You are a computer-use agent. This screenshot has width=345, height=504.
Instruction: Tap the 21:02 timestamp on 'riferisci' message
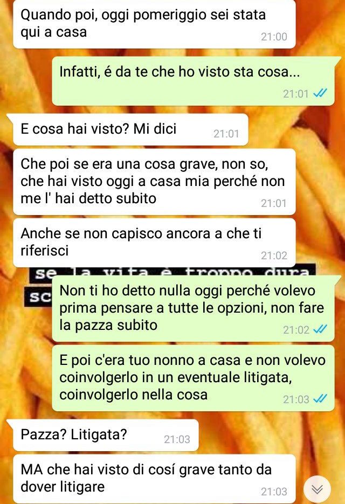tap(274, 256)
